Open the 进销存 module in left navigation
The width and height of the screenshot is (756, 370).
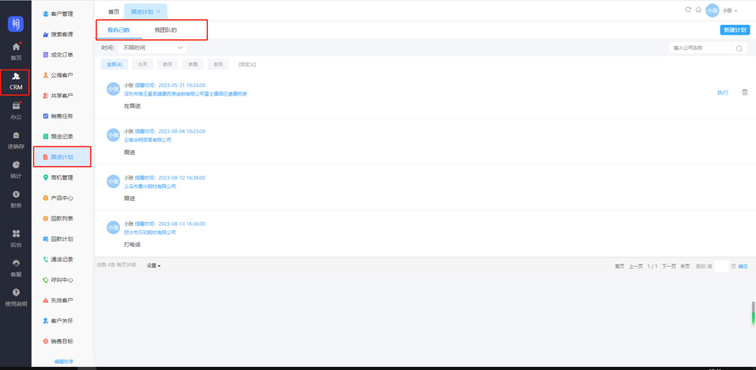pyautogui.click(x=16, y=140)
